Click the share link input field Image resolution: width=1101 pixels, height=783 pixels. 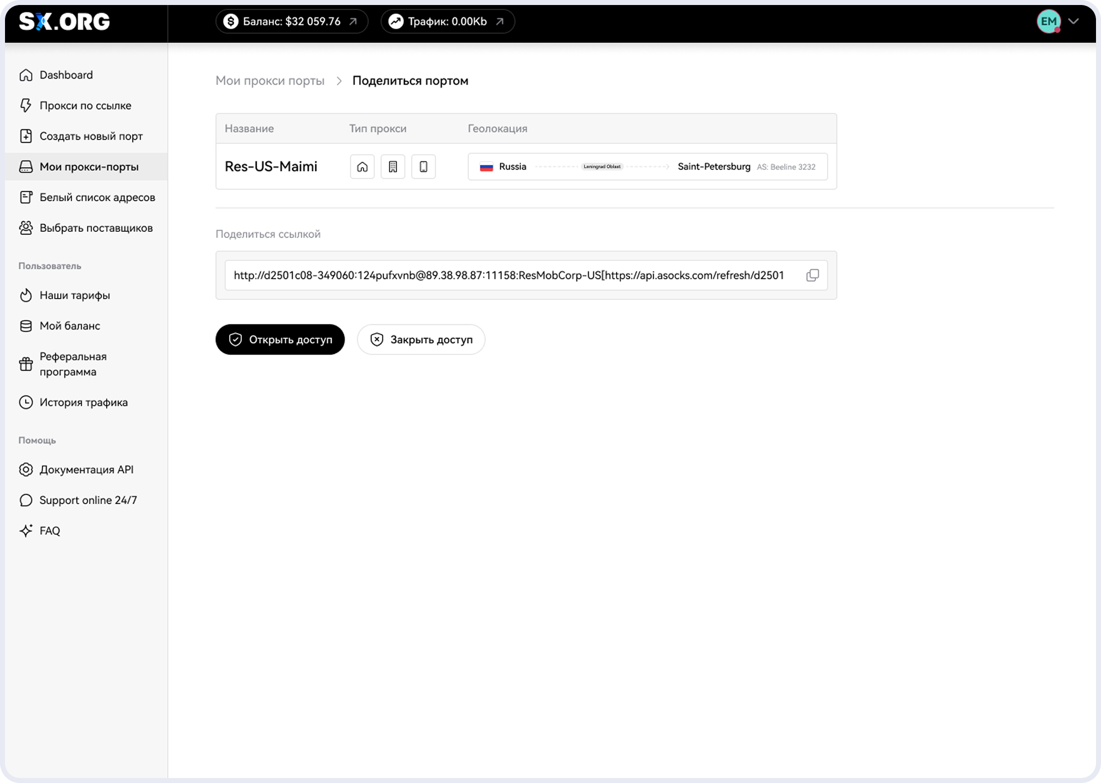point(508,275)
